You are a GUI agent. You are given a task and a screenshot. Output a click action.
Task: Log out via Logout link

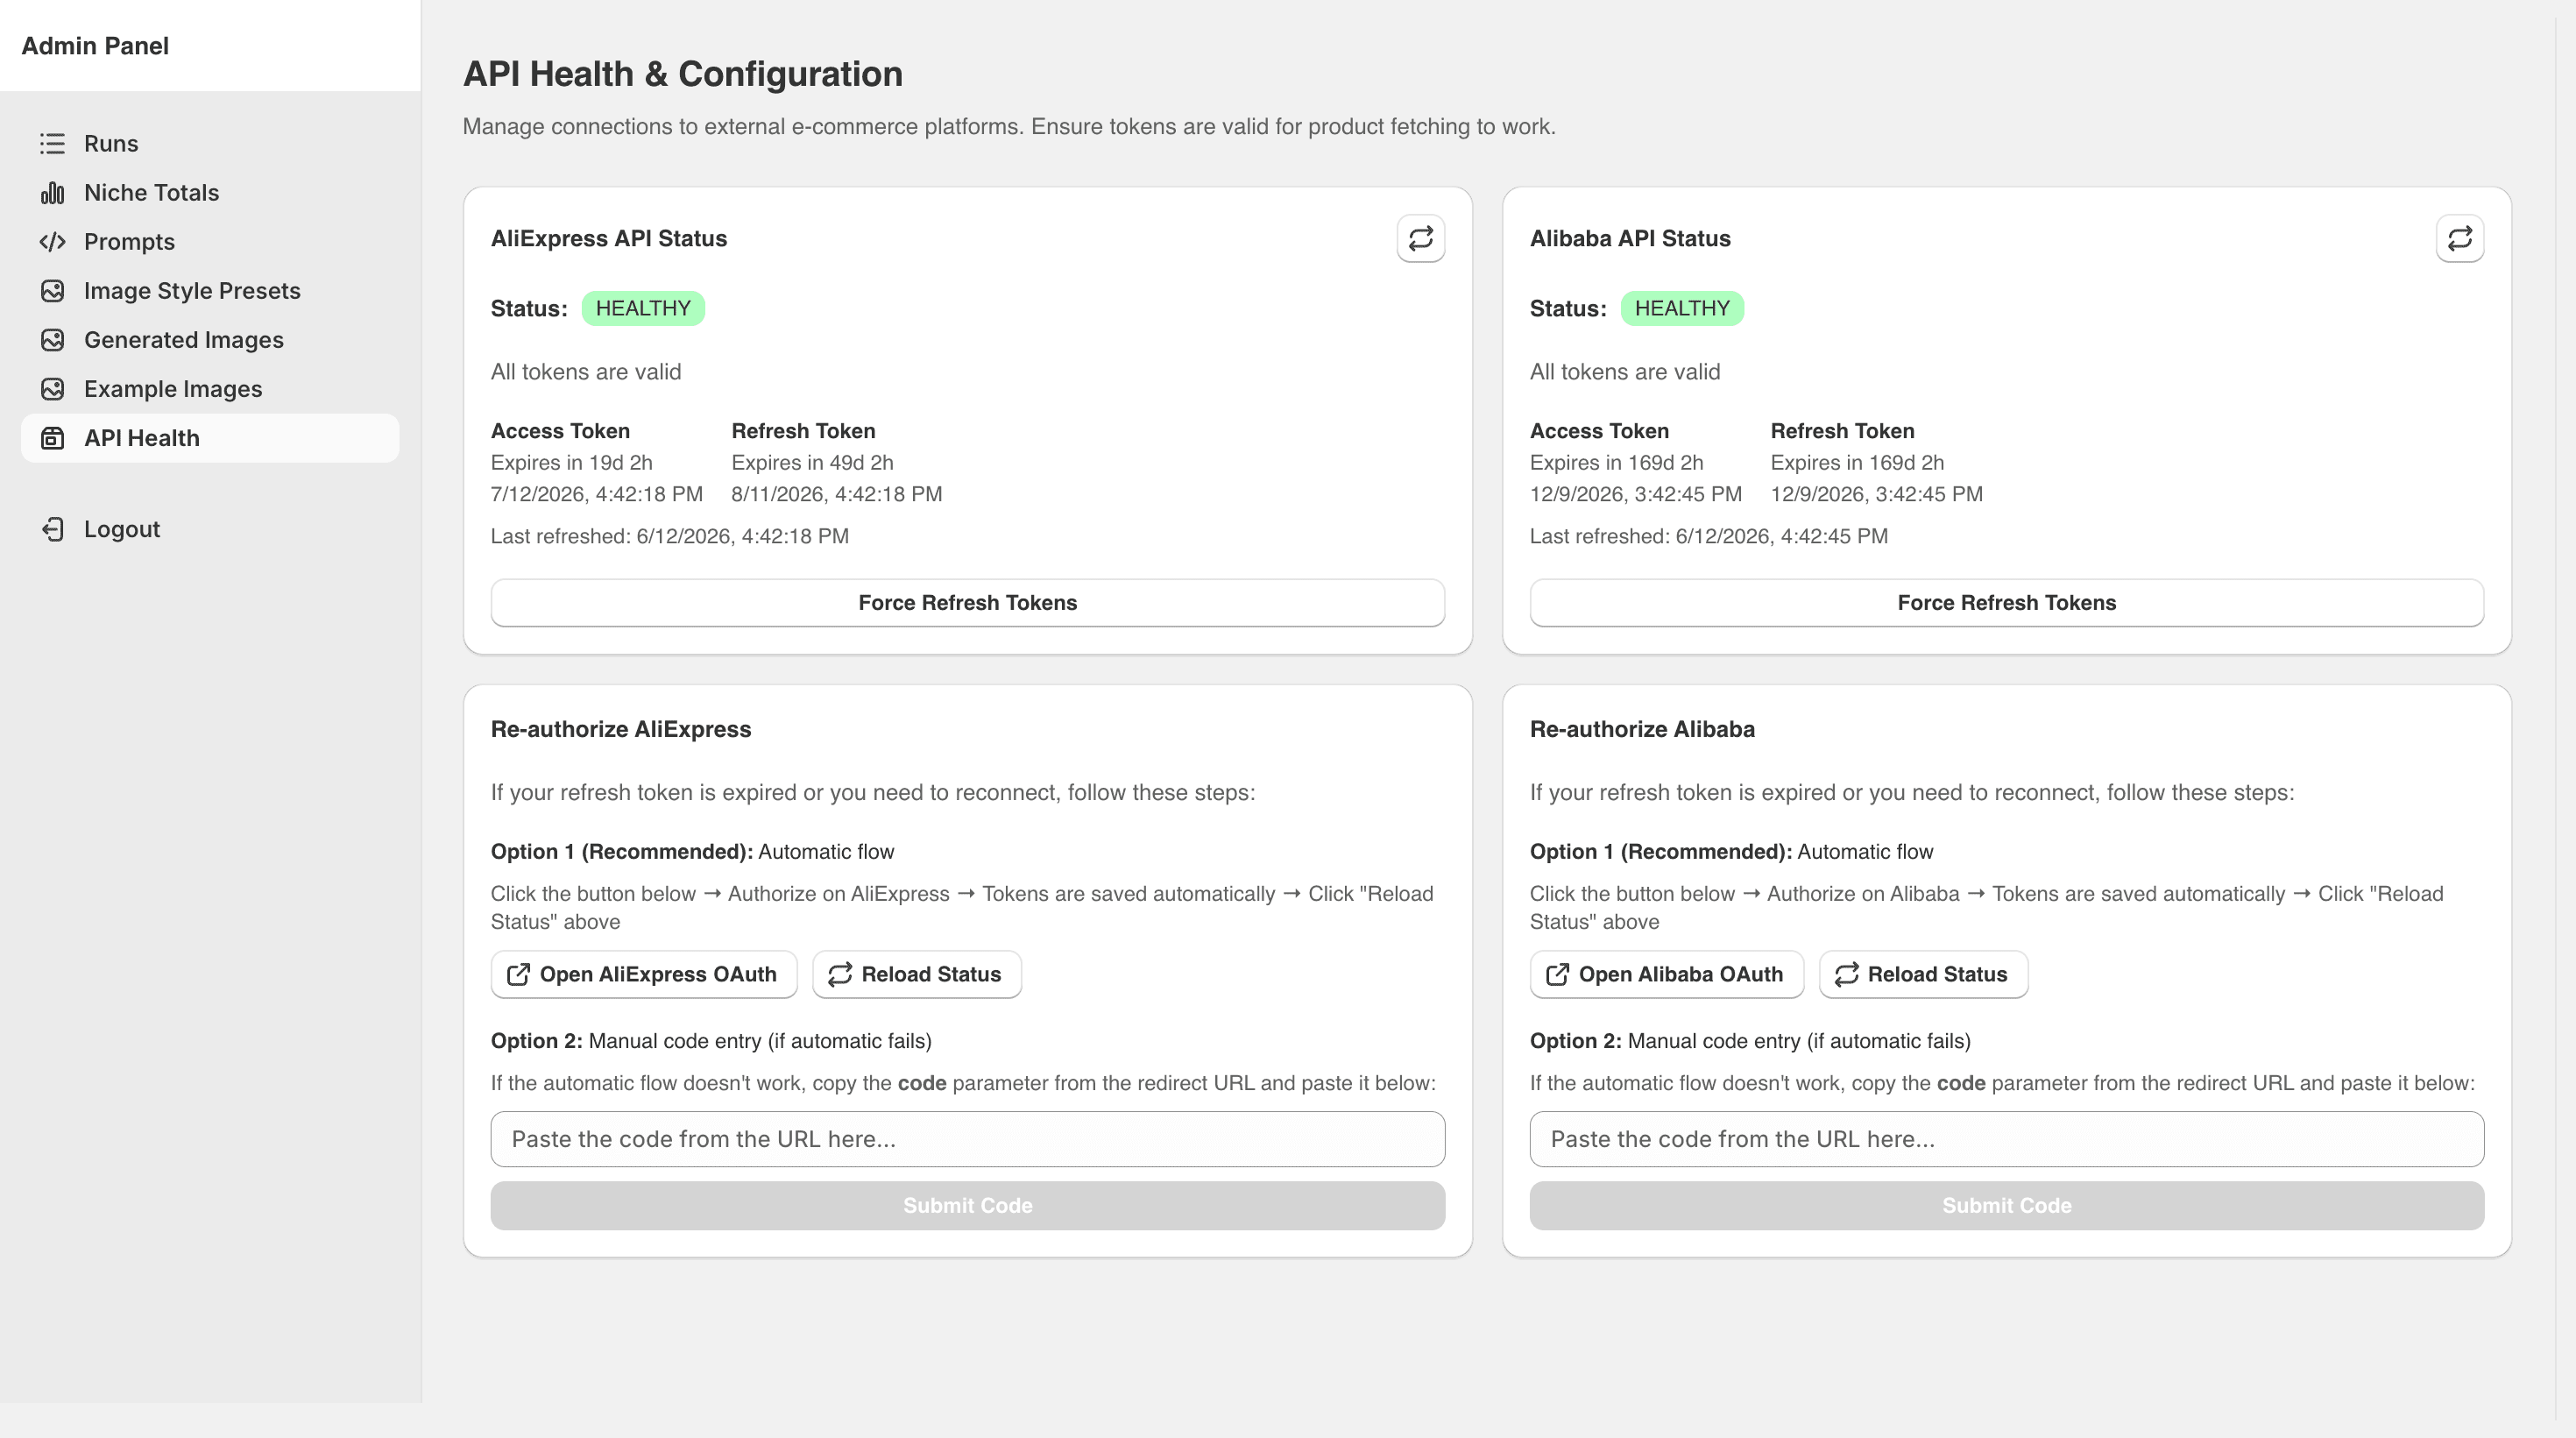[x=210, y=529]
